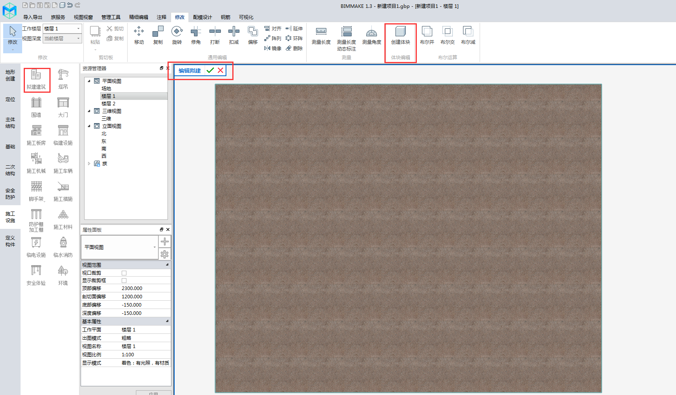676x395 pixels.
Task: Confirm 编辑拟建 with green checkmark
Action: (x=210, y=71)
